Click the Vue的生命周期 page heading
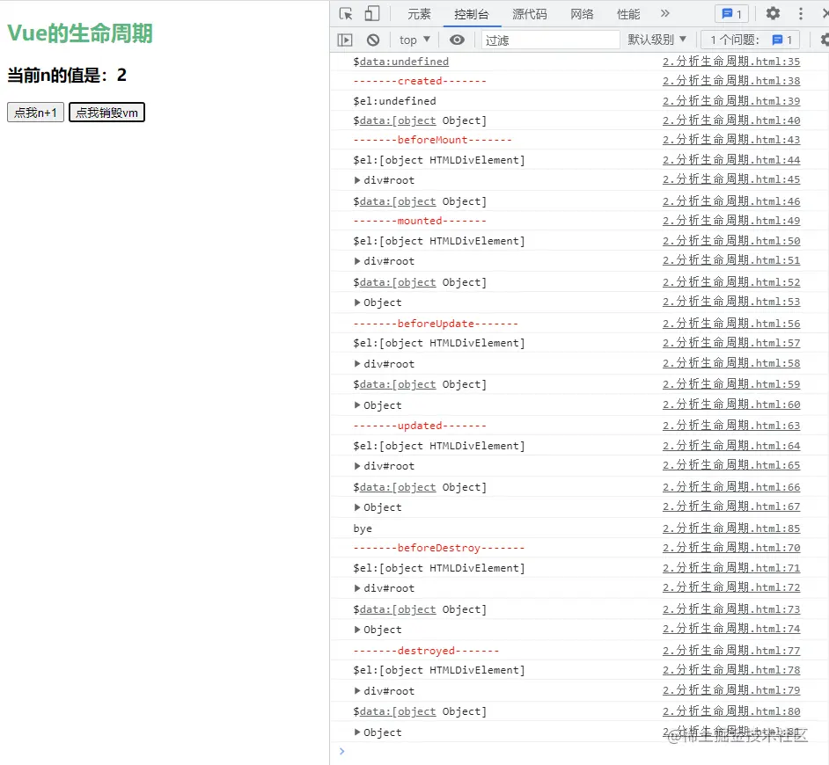 80,33
